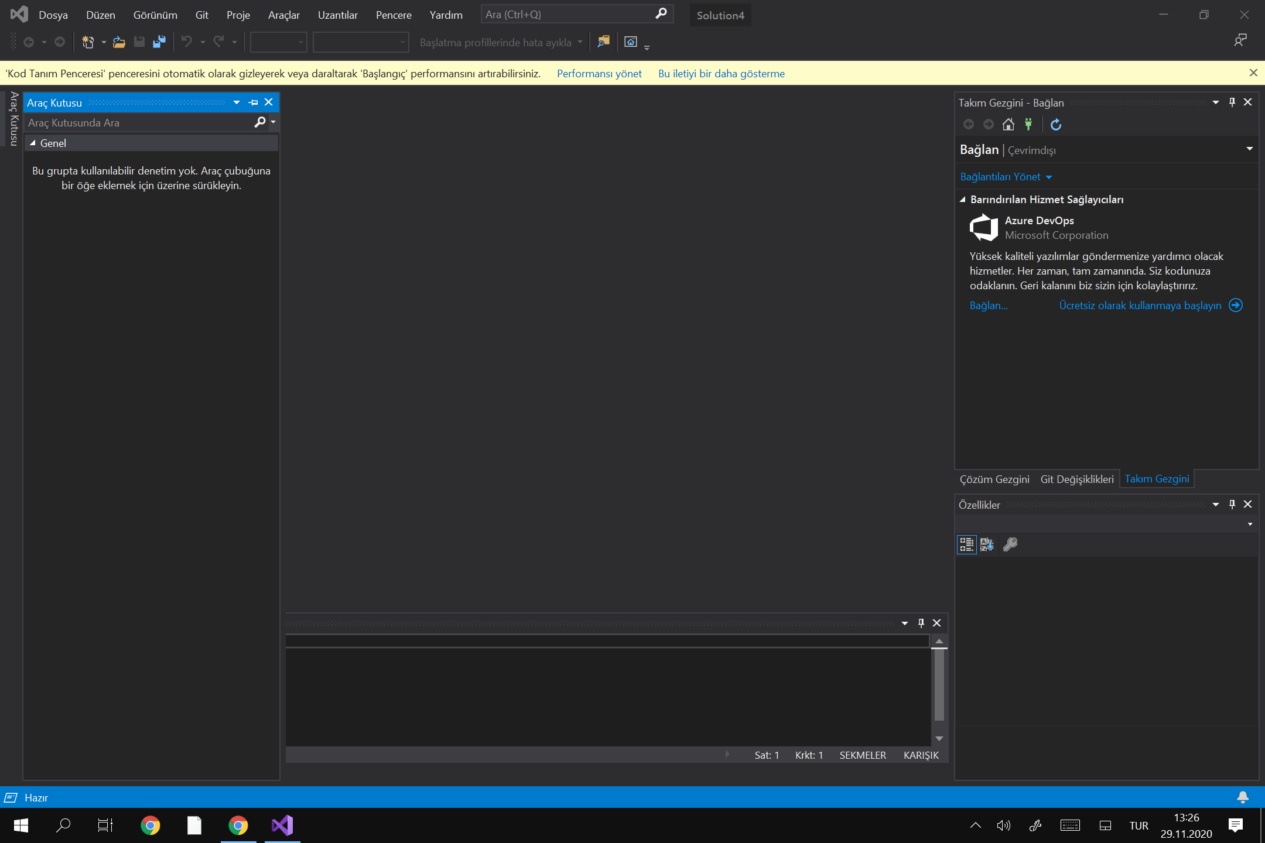Collapse Barındırılan Hizmet Sağlayıcıları section

click(962, 200)
